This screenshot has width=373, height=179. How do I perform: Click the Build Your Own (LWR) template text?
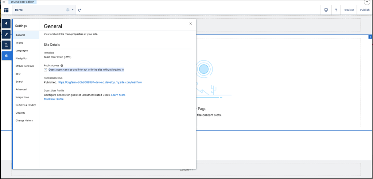coord(58,57)
